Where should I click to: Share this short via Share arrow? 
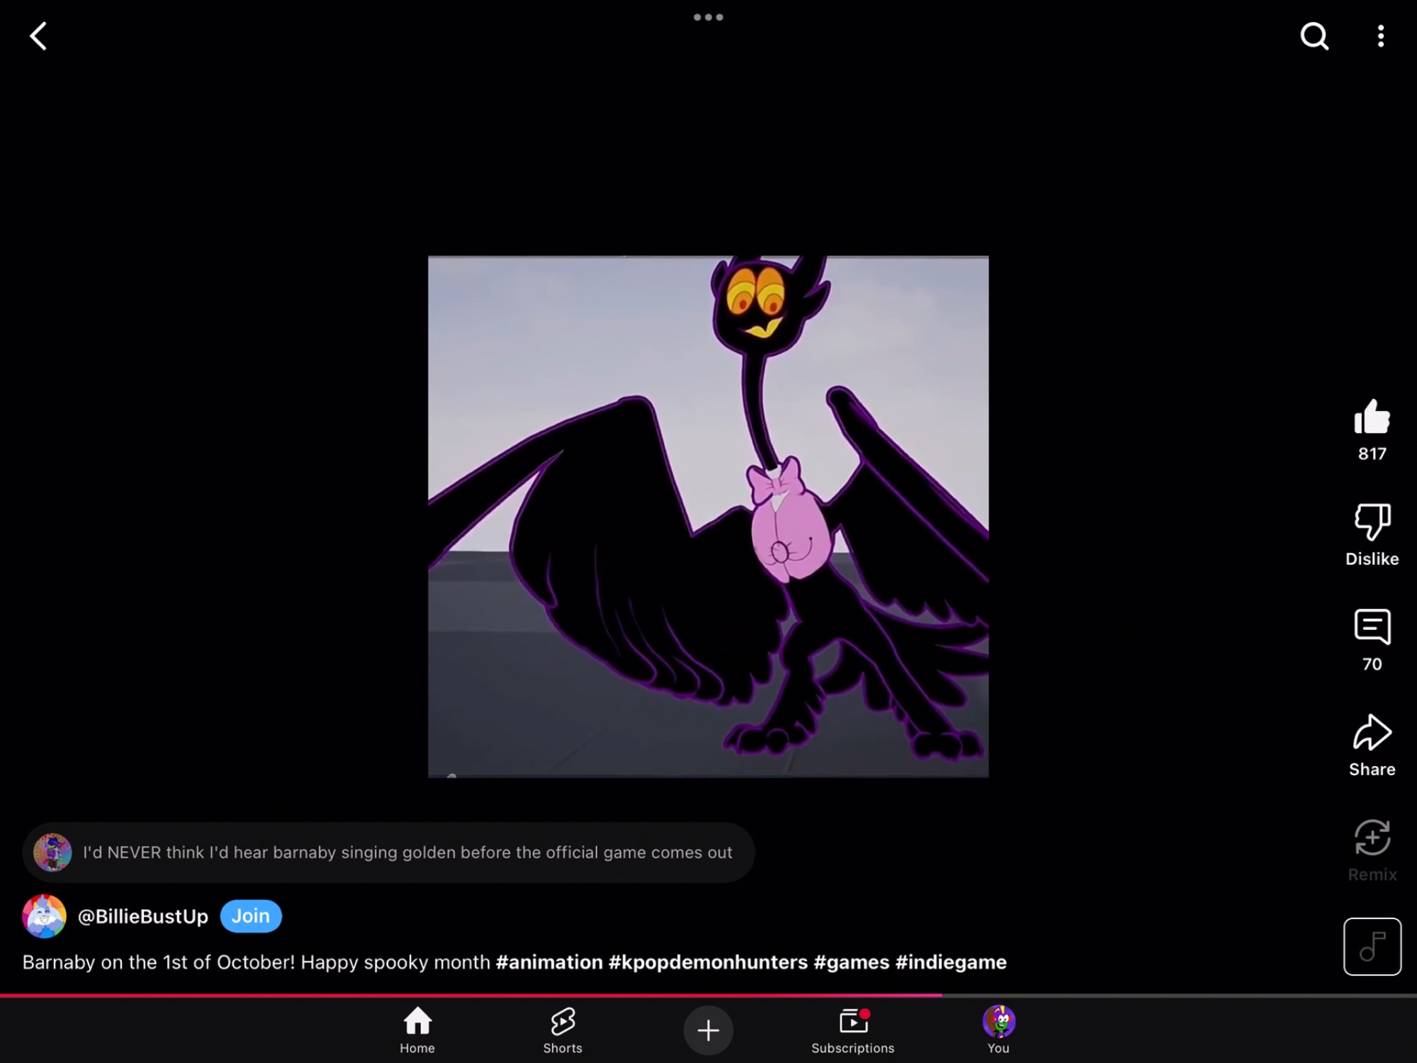point(1372,733)
